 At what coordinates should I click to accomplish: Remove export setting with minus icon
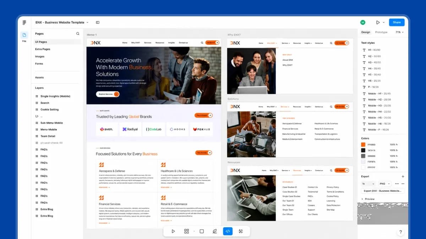[x=403, y=184]
